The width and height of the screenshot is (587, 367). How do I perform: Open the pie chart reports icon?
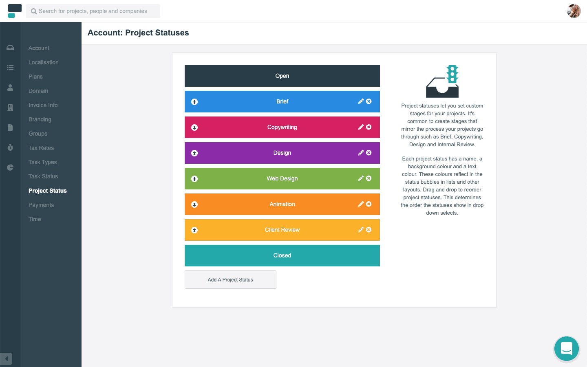(x=10, y=167)
